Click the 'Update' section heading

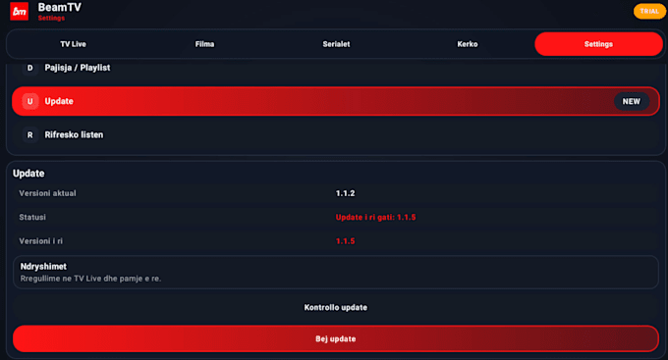[28, 174]
